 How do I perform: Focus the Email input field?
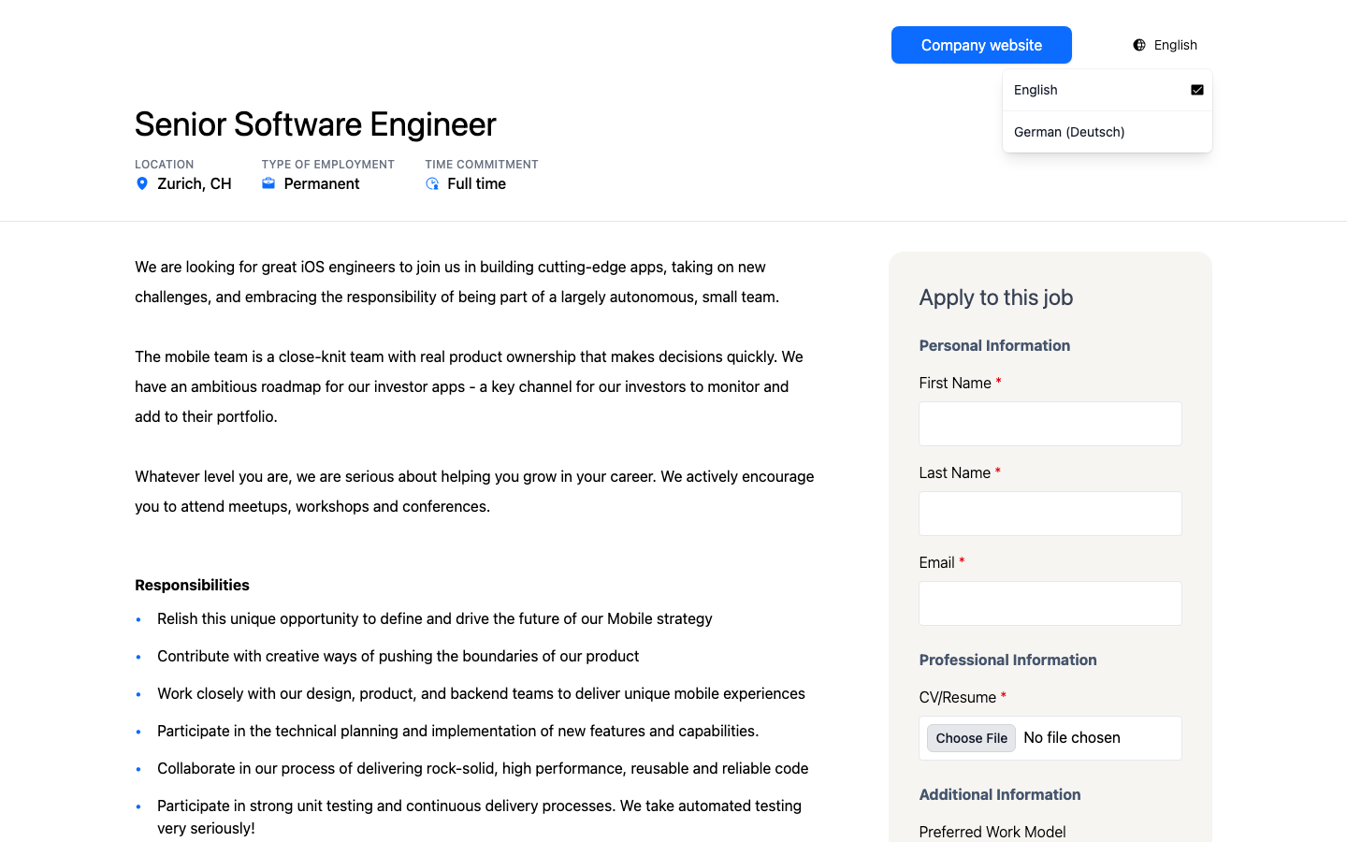click(x=1050, y=603)
